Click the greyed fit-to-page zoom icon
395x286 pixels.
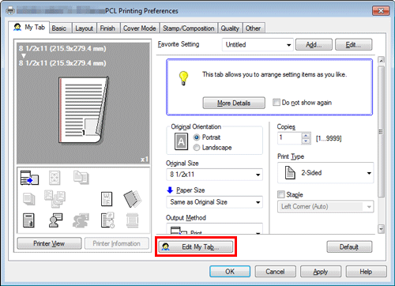pyautogui.click(x=55, y=177)
